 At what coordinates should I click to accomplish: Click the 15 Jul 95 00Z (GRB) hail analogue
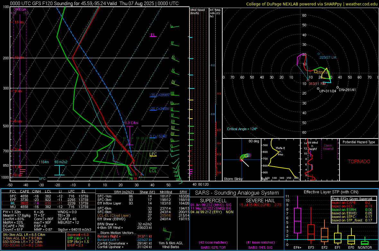point(260,205)
